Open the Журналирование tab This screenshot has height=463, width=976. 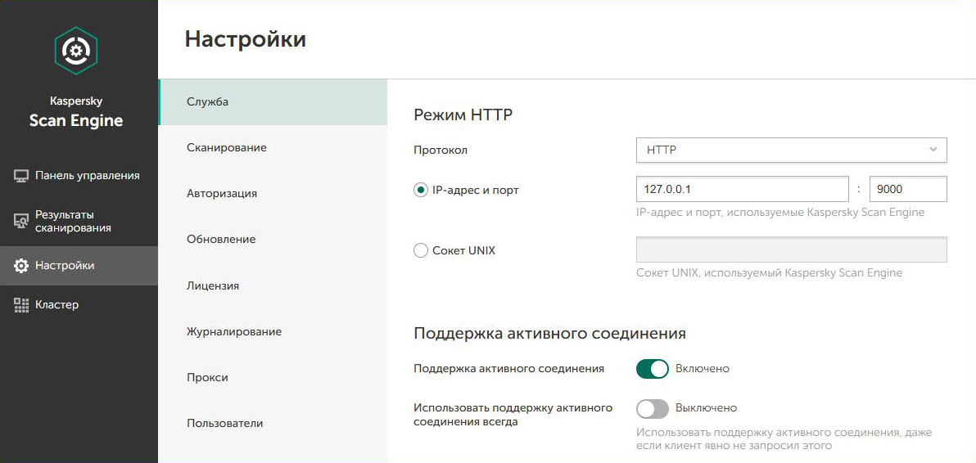pos(273,332)
